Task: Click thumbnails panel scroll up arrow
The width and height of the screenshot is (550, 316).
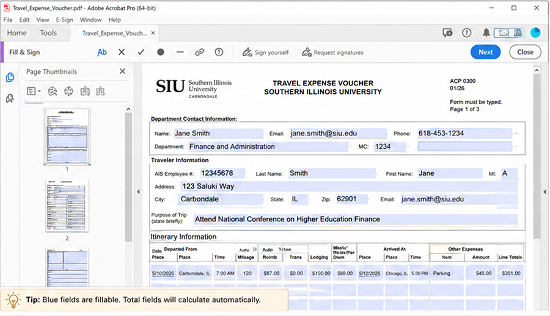Action: click(128, 109)
